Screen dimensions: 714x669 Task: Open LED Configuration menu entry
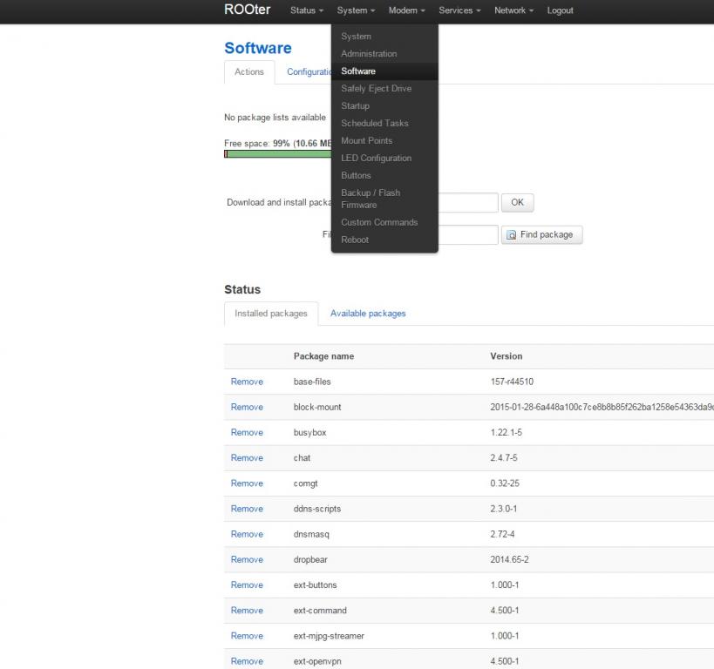[384, 158]
